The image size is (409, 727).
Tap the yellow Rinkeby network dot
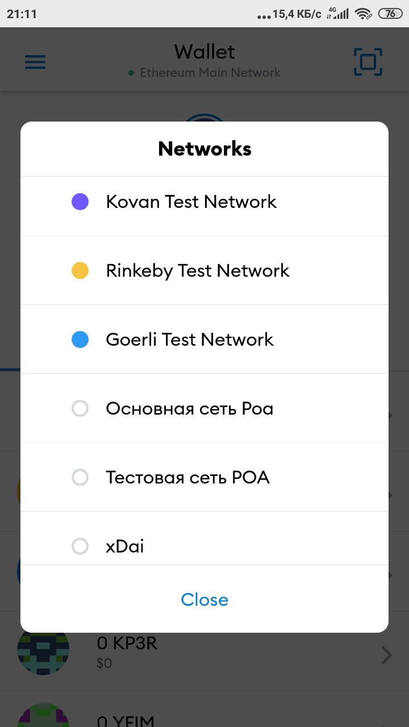pyautogui.click(x=80, y=270)
